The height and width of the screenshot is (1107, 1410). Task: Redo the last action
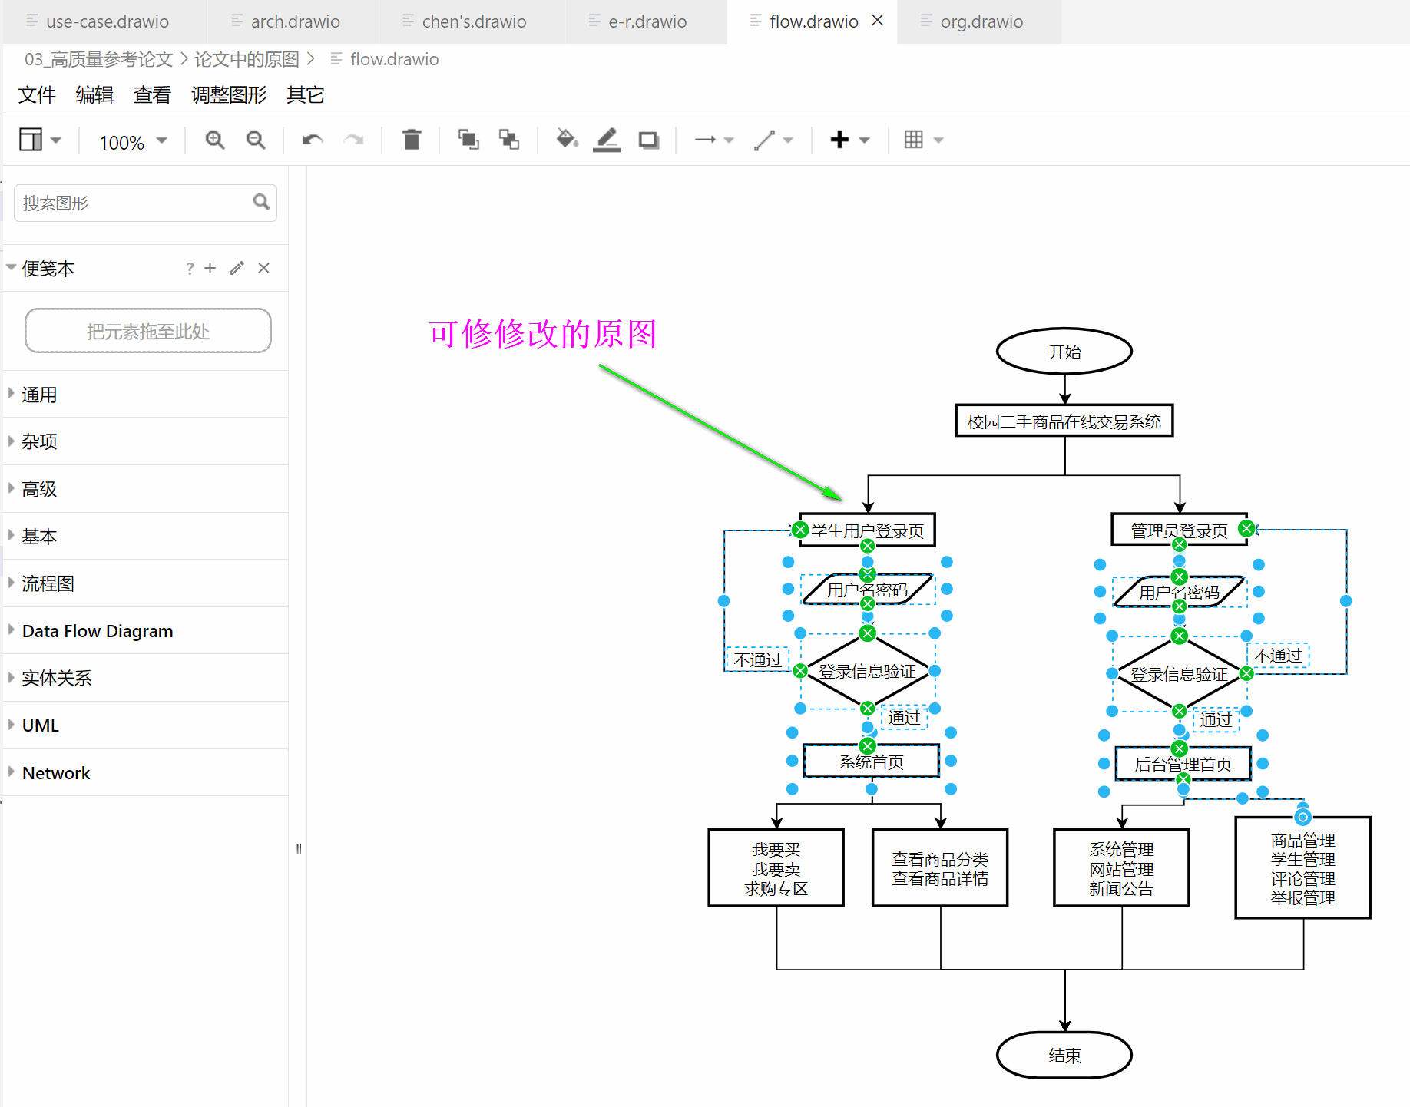[353, 140]
